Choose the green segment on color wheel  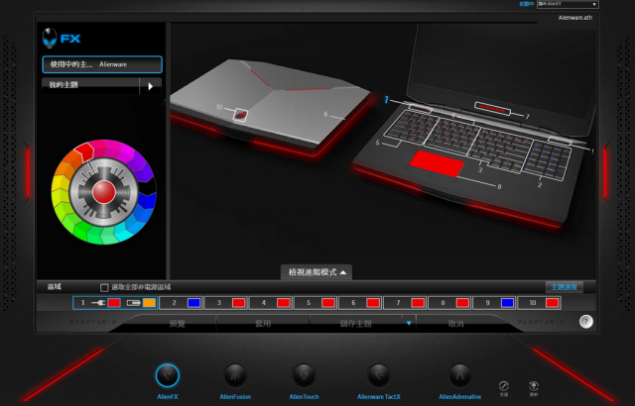(x=80, y=230)
